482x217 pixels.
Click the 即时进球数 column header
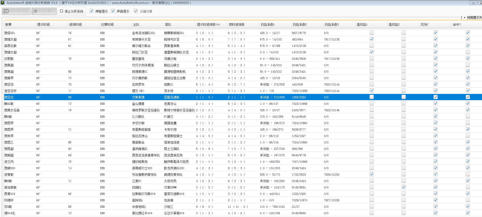pos(237,24)
